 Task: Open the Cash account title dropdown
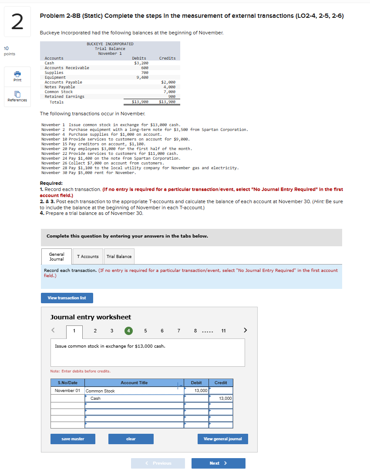(x=134, y=399)
